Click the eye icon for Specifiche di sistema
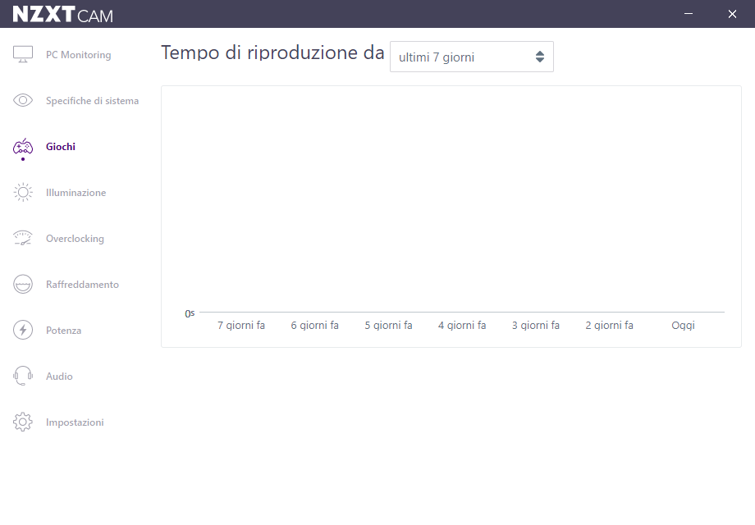 pyautogui.click(x=23, y=101)
